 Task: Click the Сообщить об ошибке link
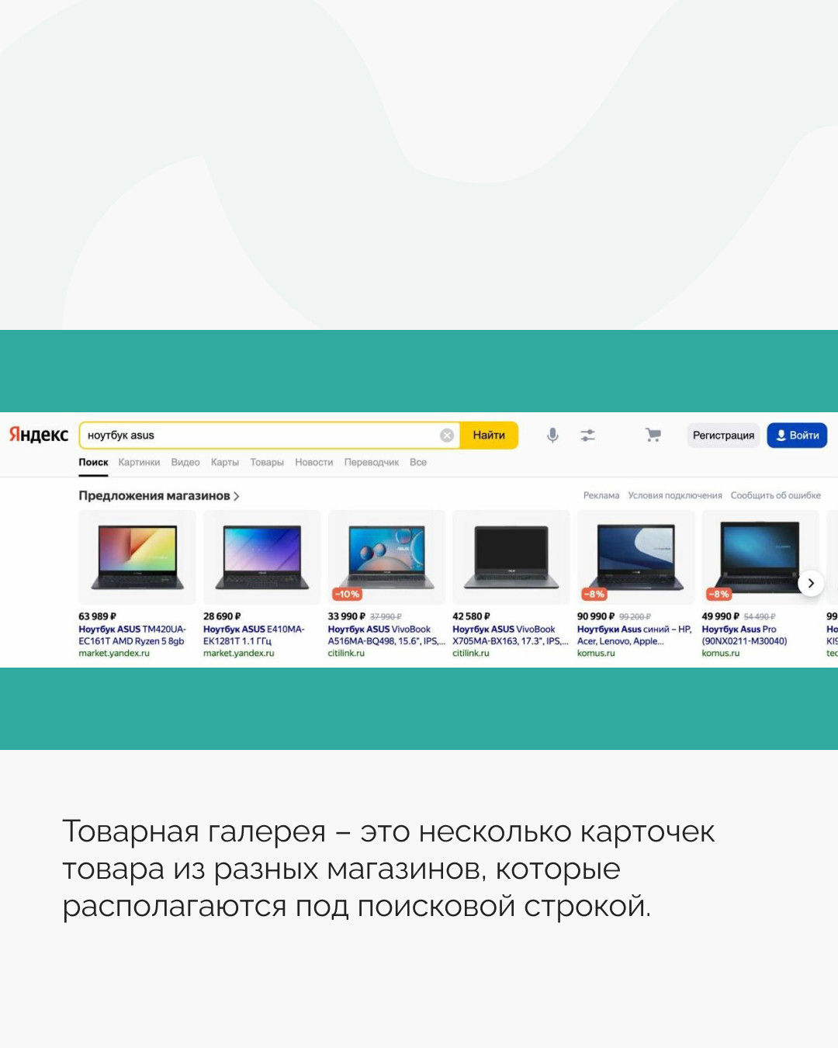pyautogui.click(x=775, y=495)
